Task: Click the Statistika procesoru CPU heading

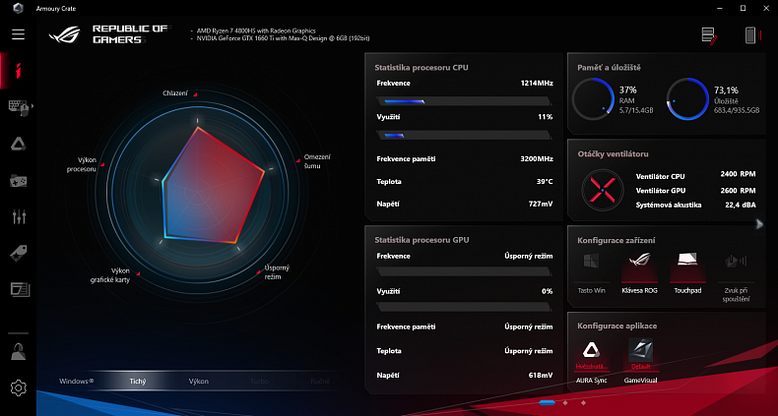Action: [421, 67]
